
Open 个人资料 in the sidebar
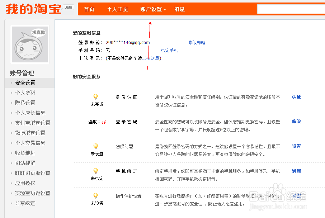point(25,93)
